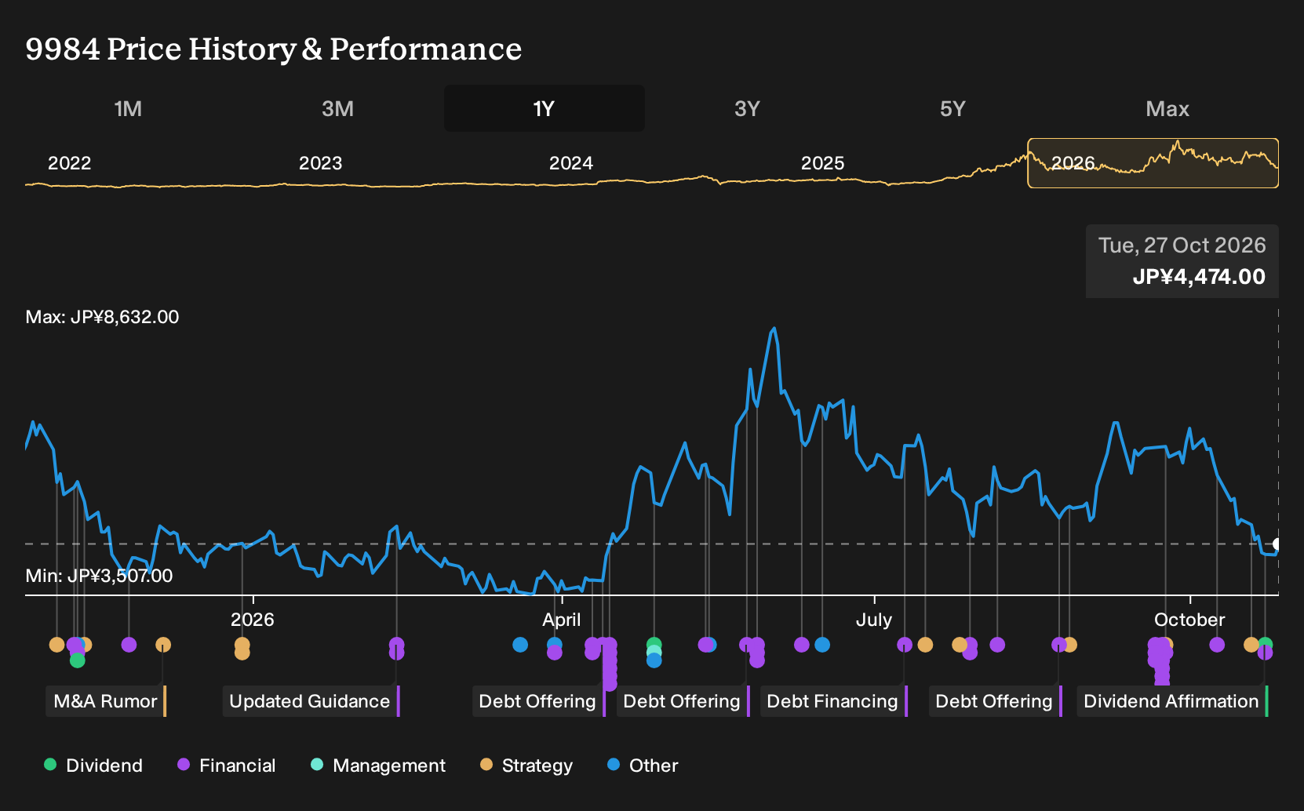This screenshot has width=1304, height=811.
Task: Click the JP¥4,474.00 price value
Action: click(1199, 277)
